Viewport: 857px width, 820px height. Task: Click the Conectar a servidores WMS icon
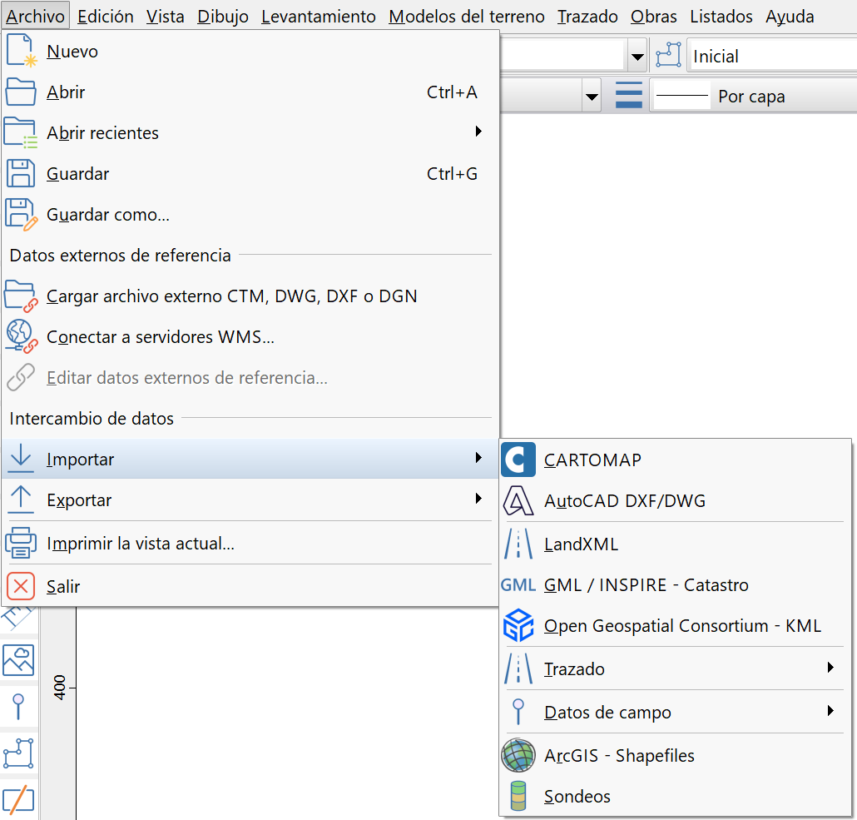22,337
